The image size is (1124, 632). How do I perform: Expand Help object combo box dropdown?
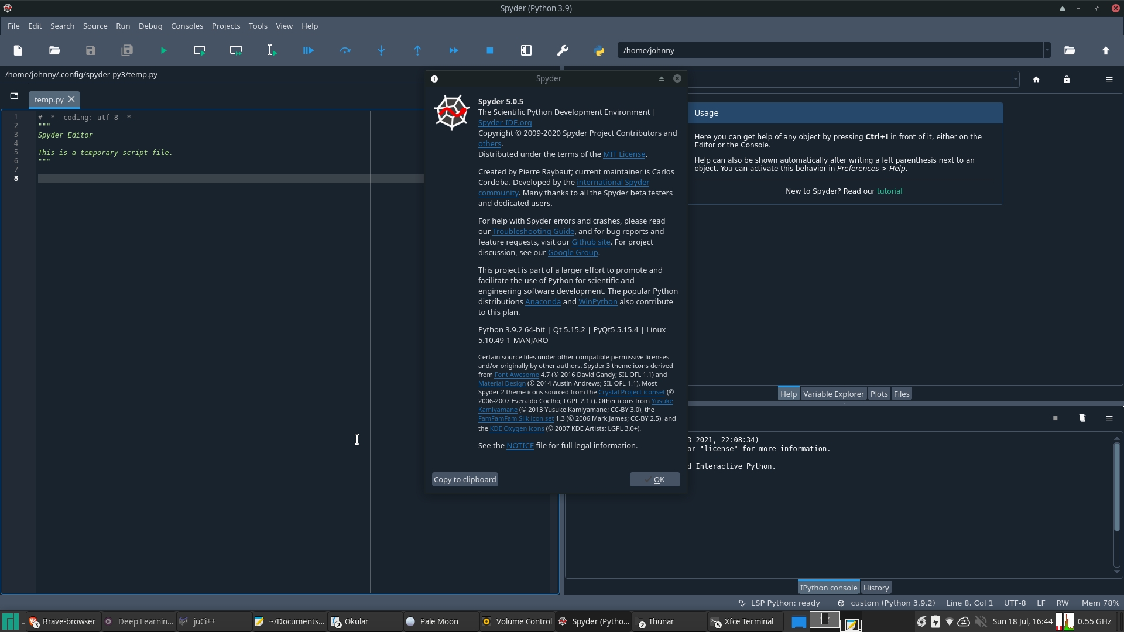(x=1016, y=79)
